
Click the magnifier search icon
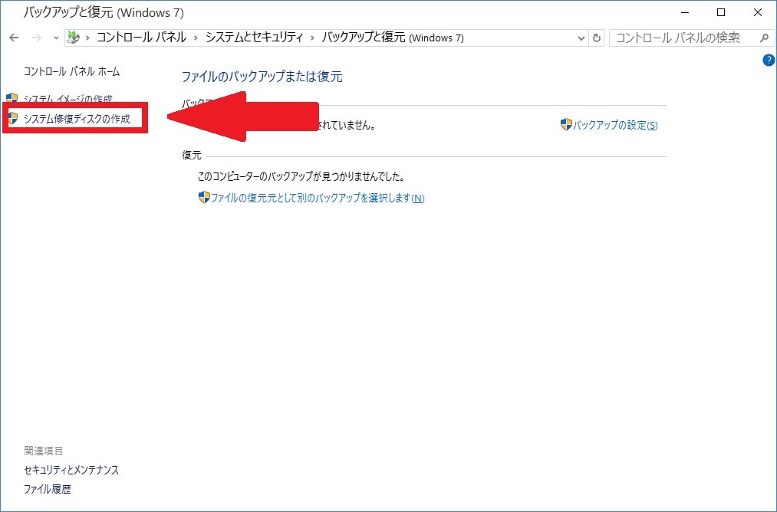tap(764, 38)
